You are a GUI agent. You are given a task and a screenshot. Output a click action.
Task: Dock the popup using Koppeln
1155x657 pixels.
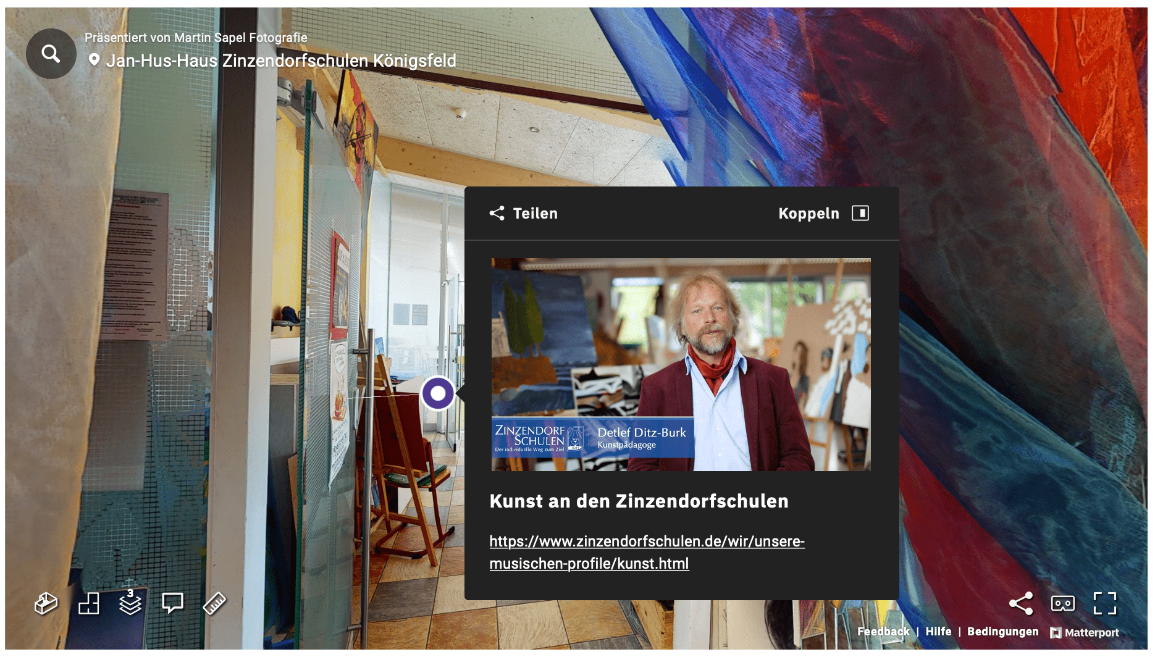823,214
